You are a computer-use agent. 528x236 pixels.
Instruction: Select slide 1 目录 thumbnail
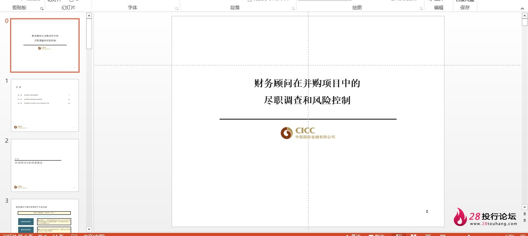[45, 105]
